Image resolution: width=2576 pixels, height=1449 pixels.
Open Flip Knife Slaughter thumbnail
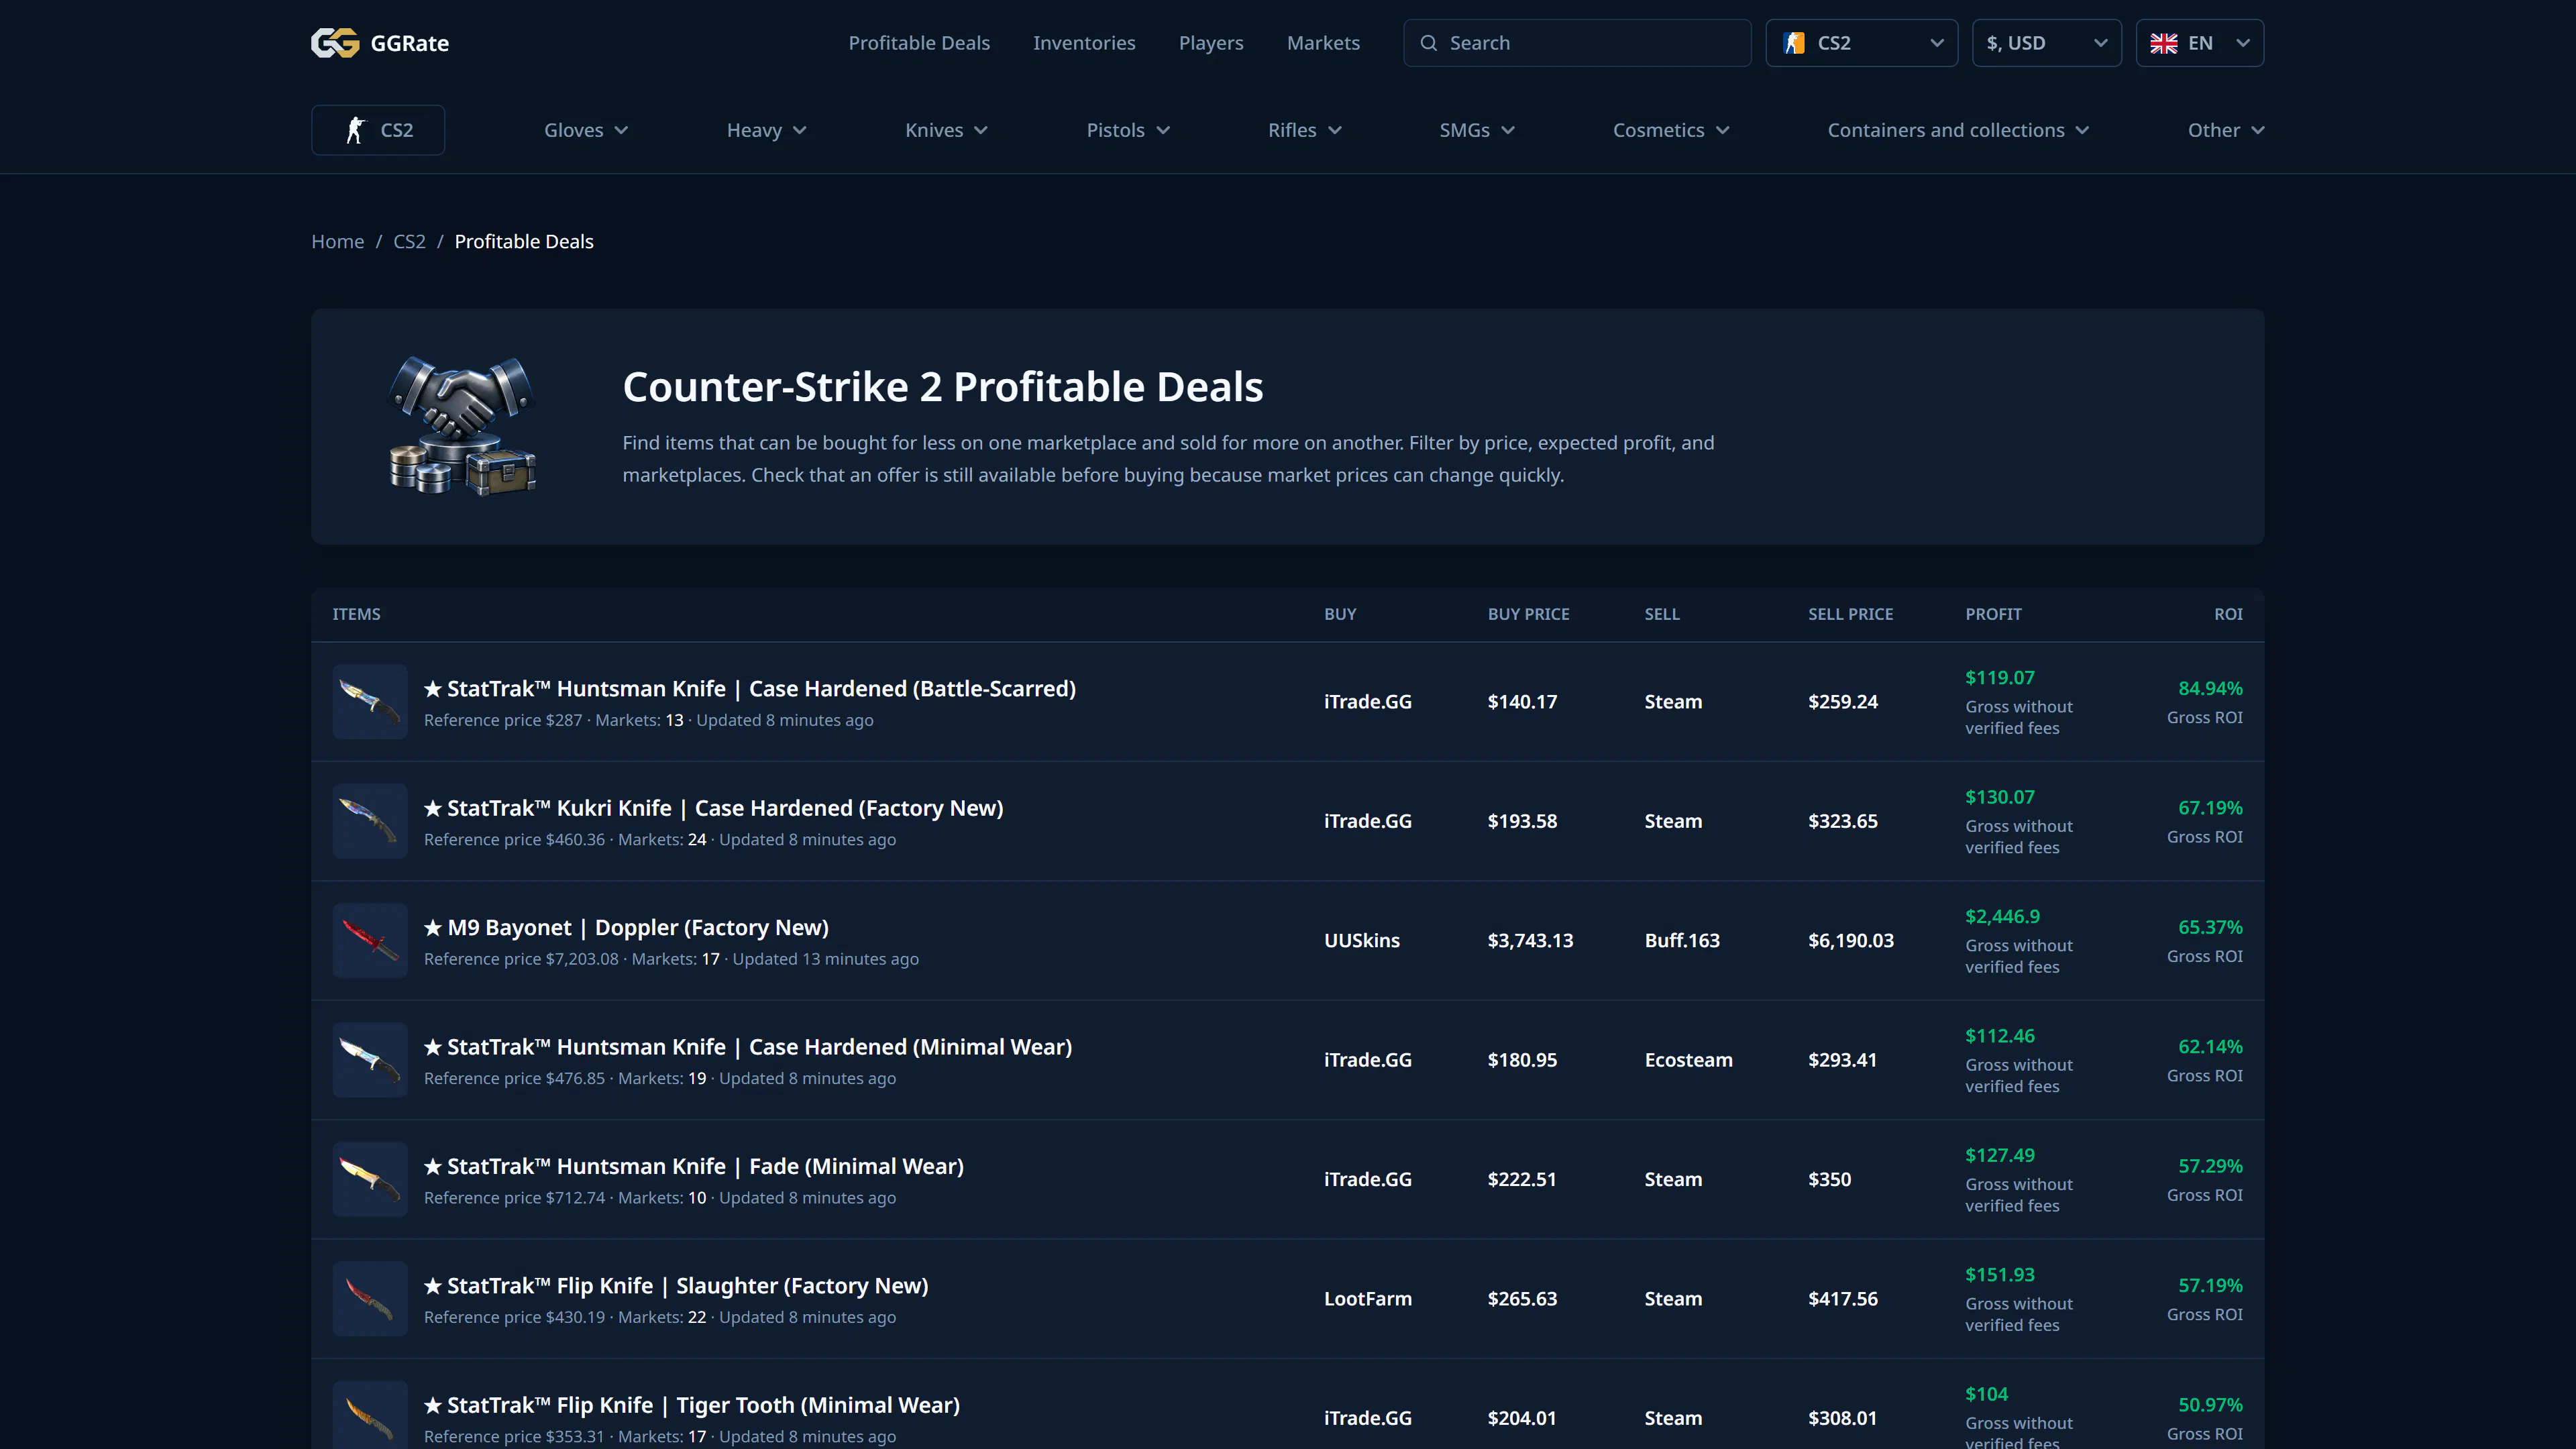pos(370,1298)
